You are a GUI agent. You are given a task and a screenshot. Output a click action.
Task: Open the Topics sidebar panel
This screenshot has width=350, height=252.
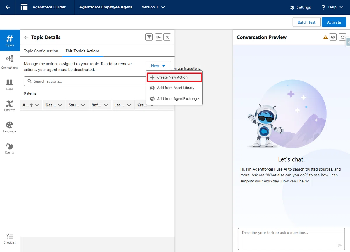pos(10,40)
